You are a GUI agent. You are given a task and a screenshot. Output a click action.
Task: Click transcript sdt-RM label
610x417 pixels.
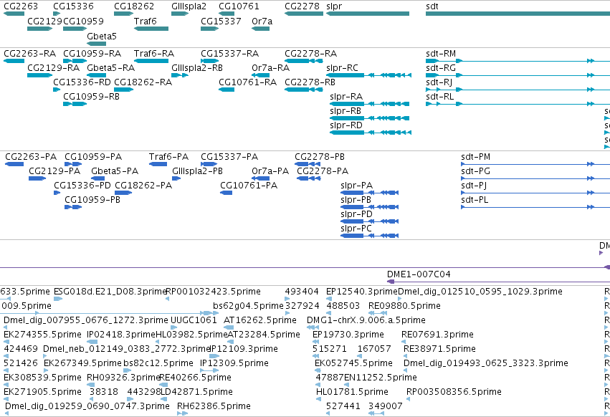(441, 53)
